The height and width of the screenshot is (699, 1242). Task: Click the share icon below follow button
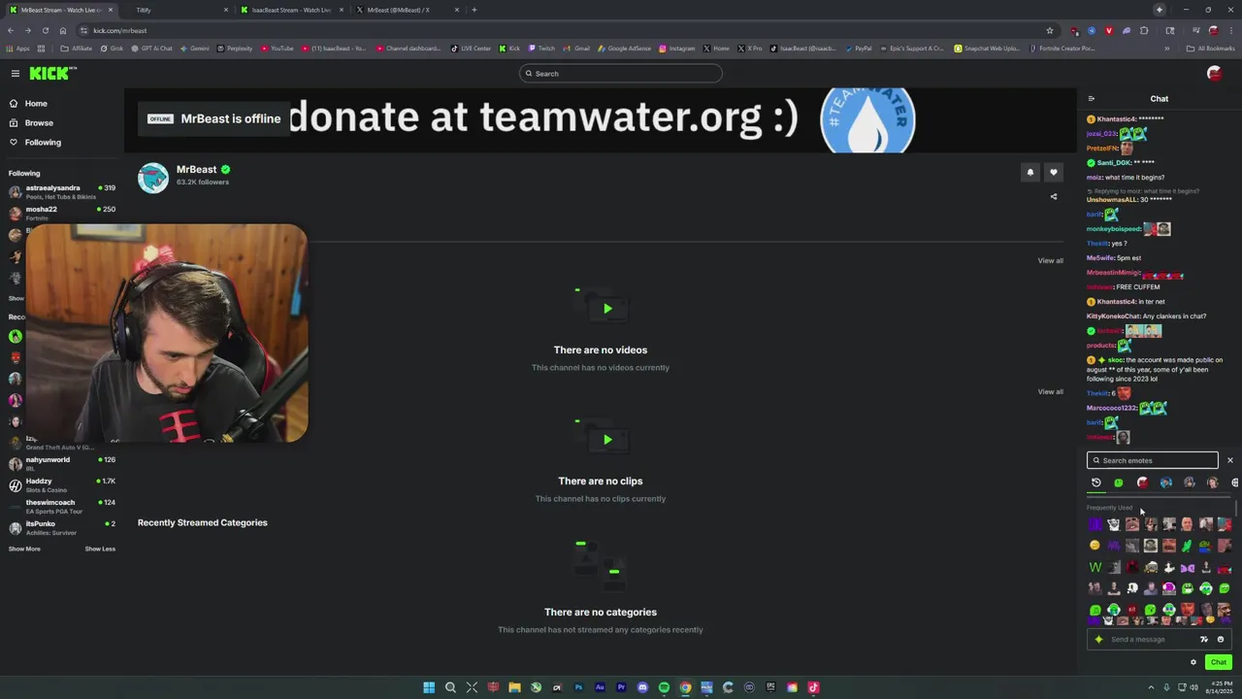coord(1054,197)
